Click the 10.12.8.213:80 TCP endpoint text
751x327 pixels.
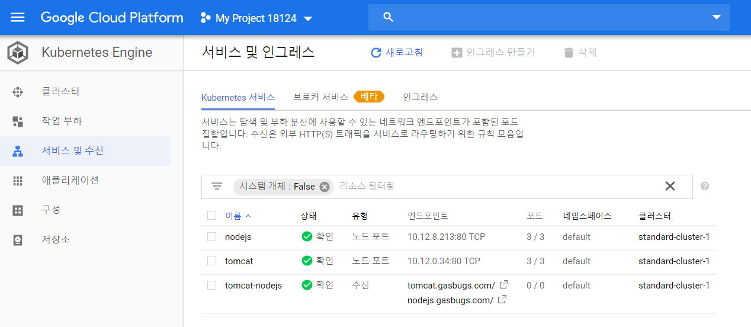pyautogui.click(x=446, y=237)
